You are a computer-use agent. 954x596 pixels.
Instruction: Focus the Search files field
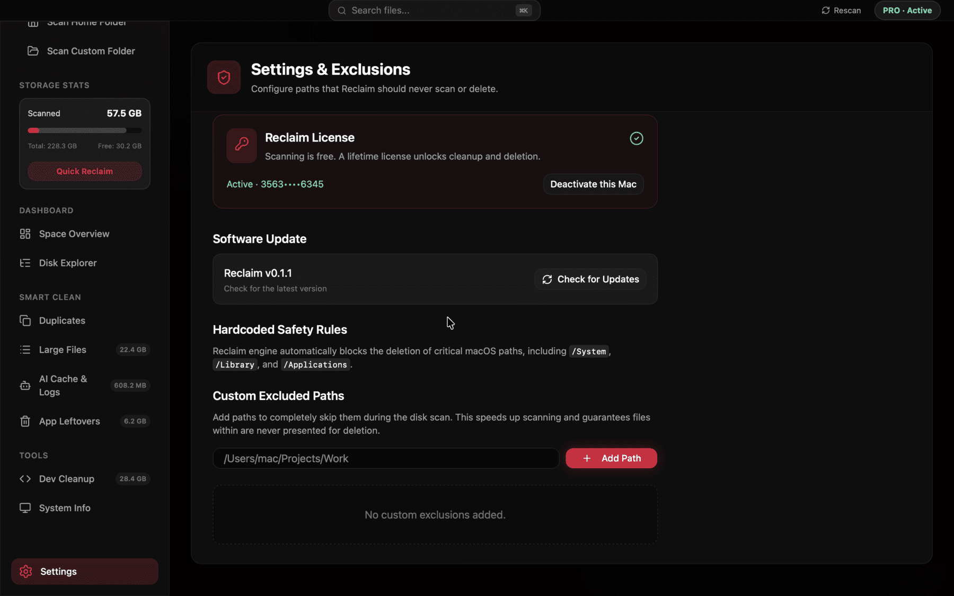(x=434, y=11)
